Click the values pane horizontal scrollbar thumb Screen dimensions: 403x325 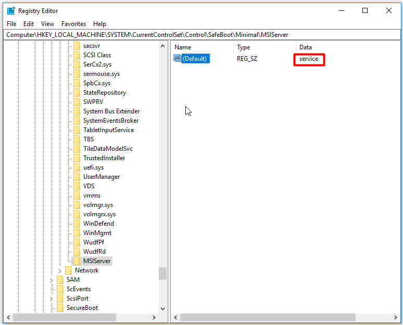click(x=268, y=318)
